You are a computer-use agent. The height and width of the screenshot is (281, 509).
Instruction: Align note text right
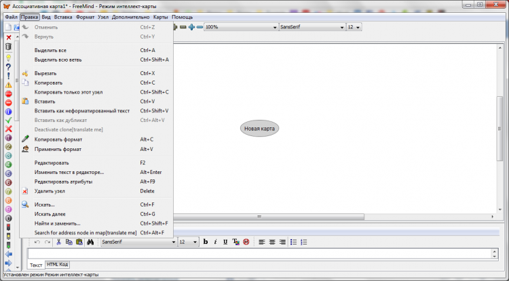[x=282, y=242]
